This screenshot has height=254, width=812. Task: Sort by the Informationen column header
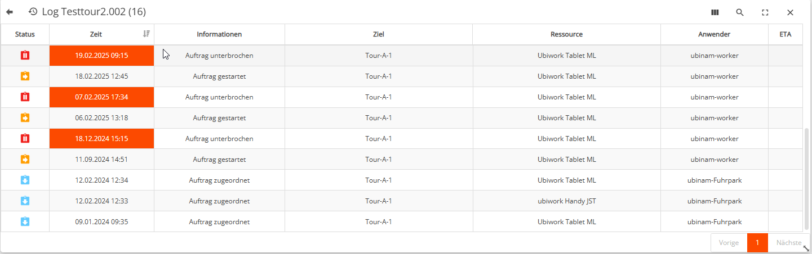[x=219, y=35]
